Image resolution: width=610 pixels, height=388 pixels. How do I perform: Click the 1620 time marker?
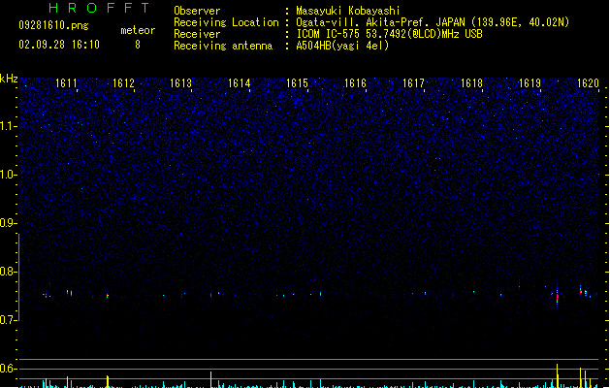588,83
